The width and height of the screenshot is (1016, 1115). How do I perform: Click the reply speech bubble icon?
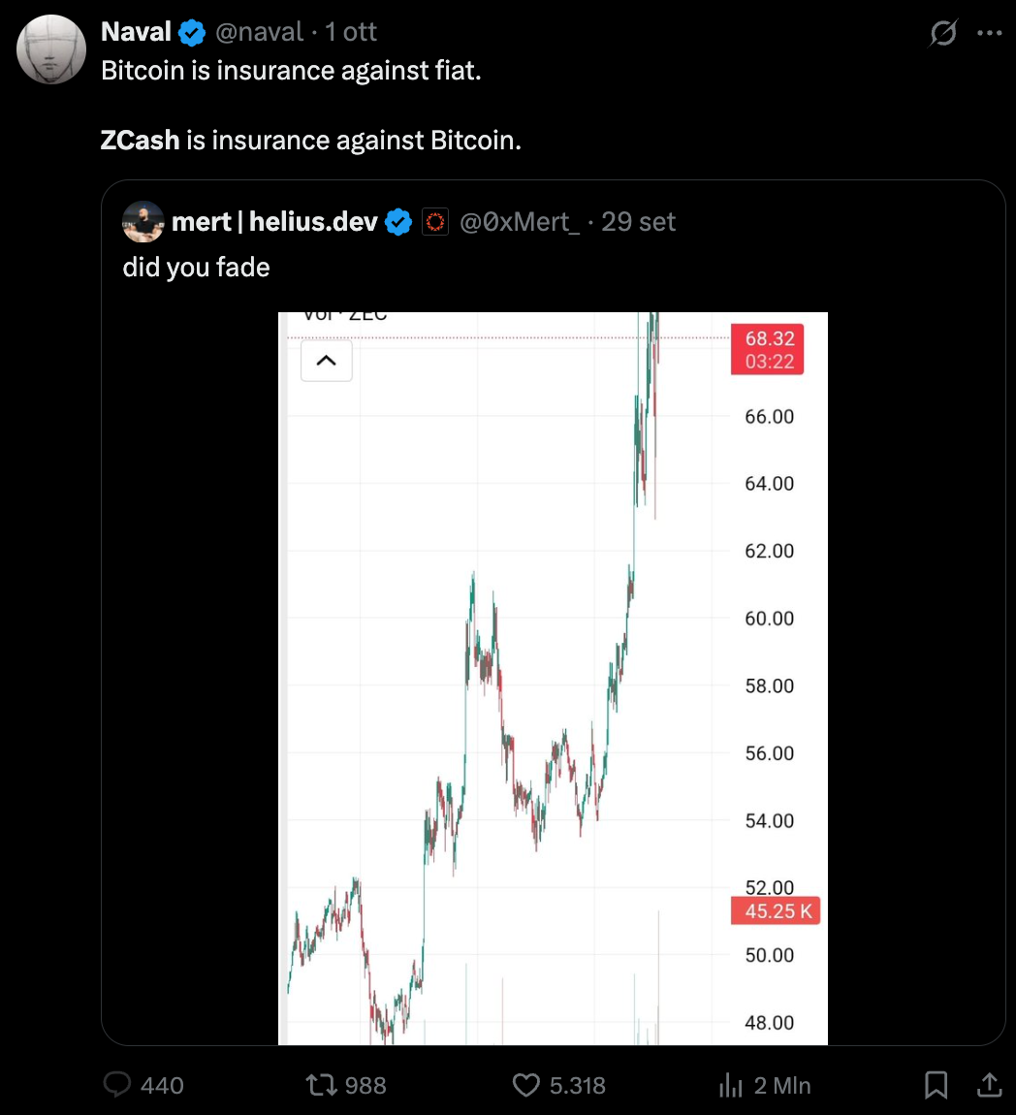117,1085
